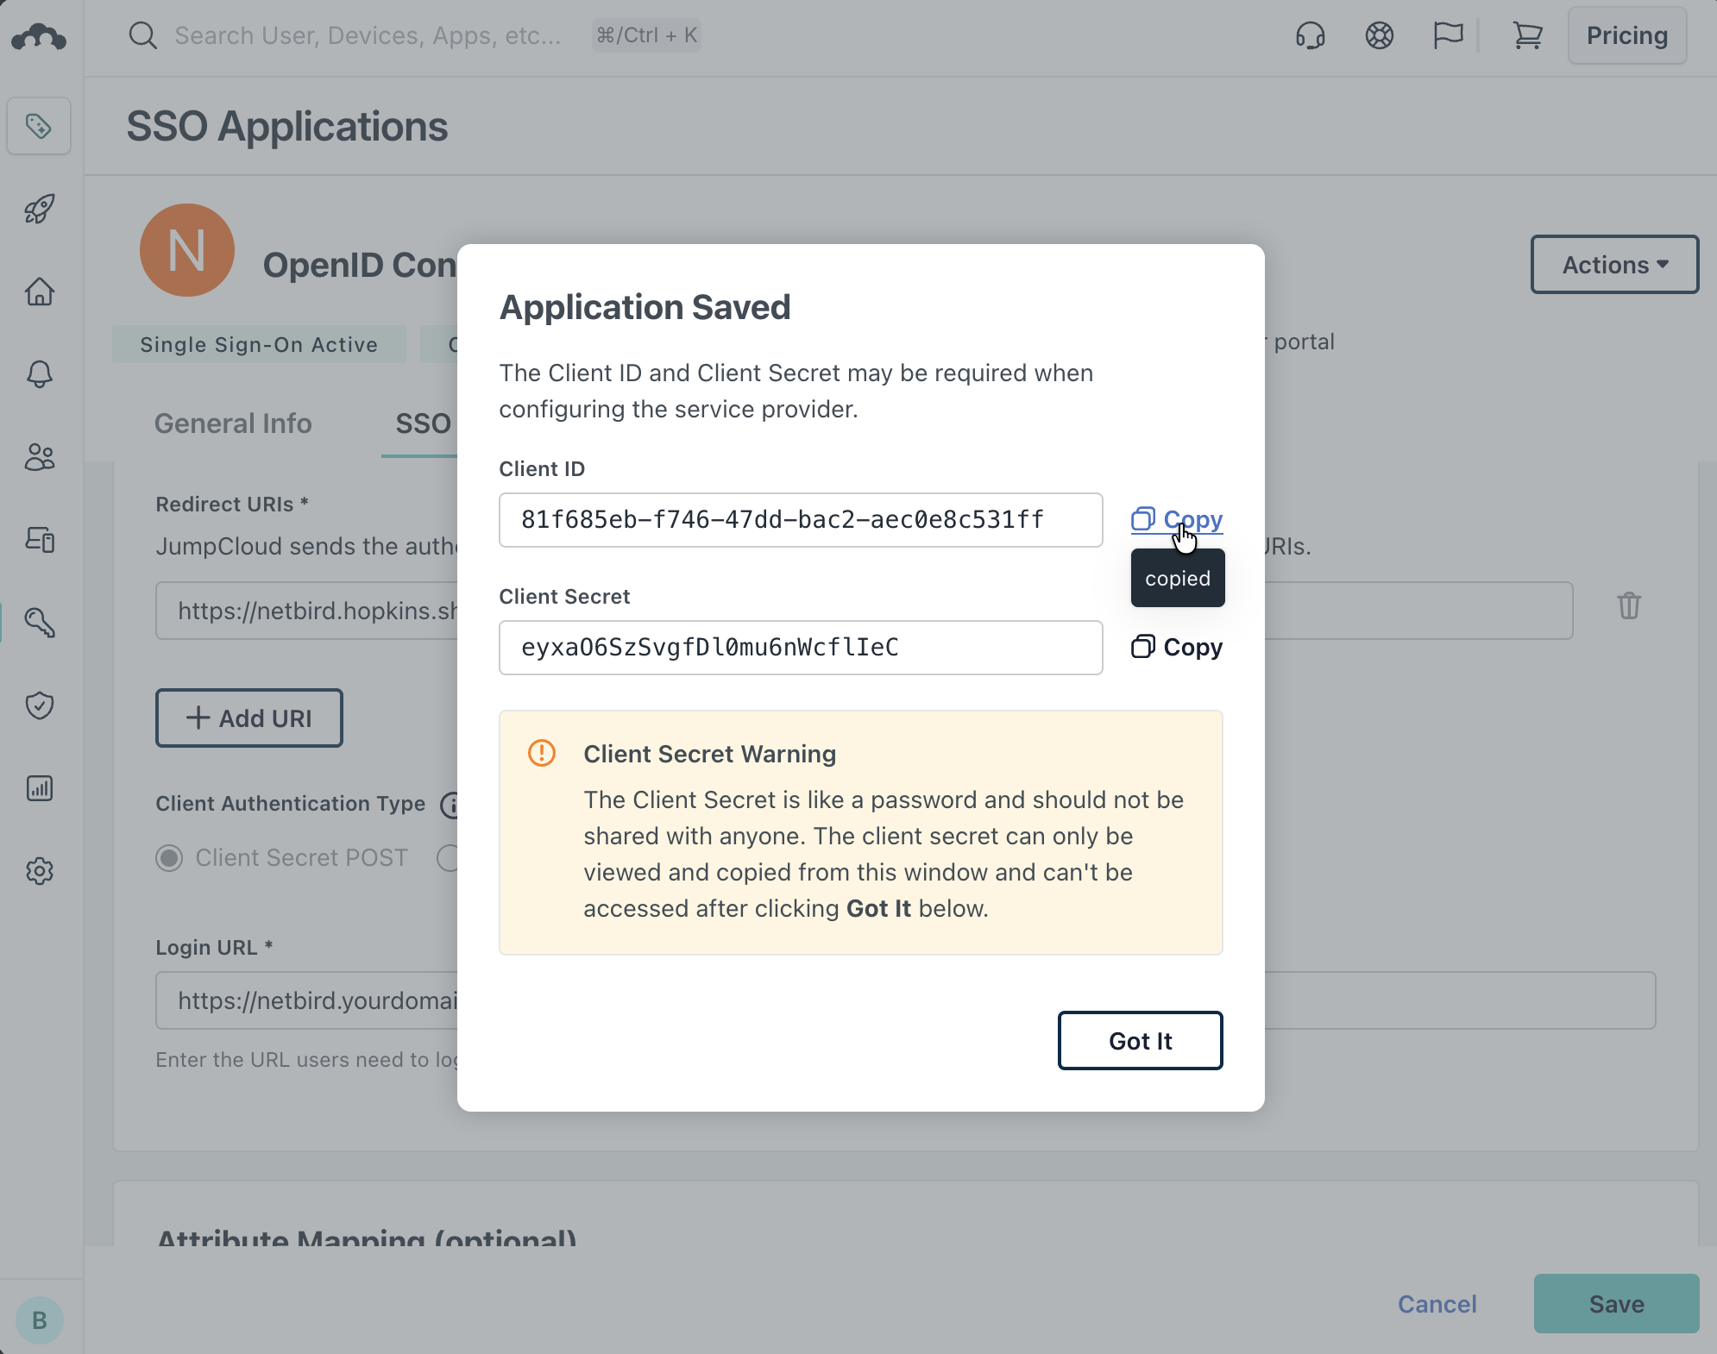Open the home icon in sidebar
Image resolution: width=1717 pixels, height=1354 pixels.
[40, 291]
